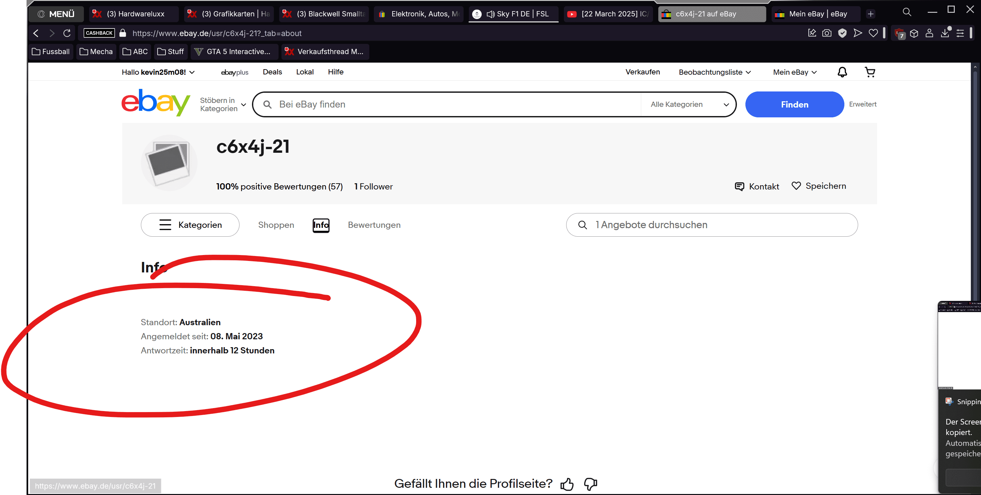Click Kontakt to message seller
Screen dimensions: 981x495
tap(757, 186)
